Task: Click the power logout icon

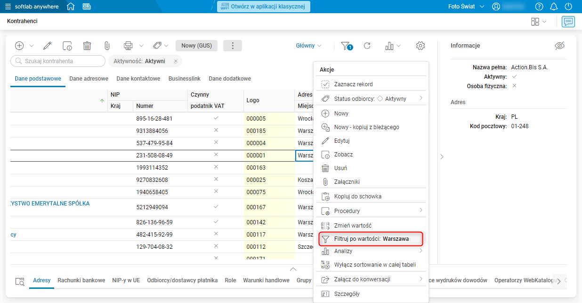Action: [568, 7]
